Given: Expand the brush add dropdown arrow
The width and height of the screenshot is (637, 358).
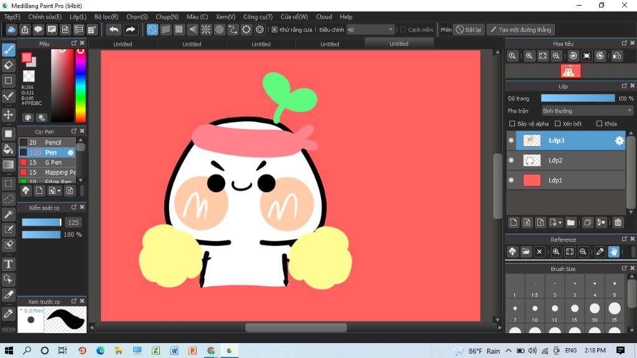Looking at the screenshot, I should tap(59, 191).
